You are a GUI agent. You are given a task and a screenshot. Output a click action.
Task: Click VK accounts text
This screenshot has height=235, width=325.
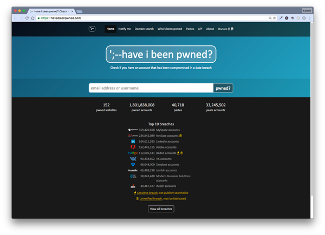[164, 159]
